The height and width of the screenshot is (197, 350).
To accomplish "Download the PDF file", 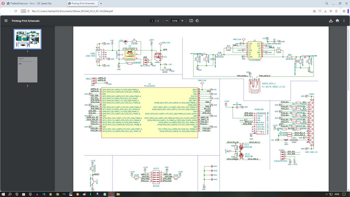I will 331,21.
